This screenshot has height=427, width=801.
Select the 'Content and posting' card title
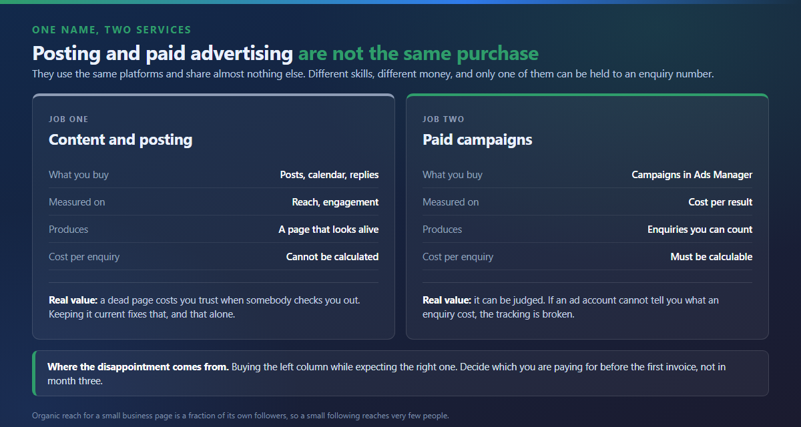tap(121, 139)
